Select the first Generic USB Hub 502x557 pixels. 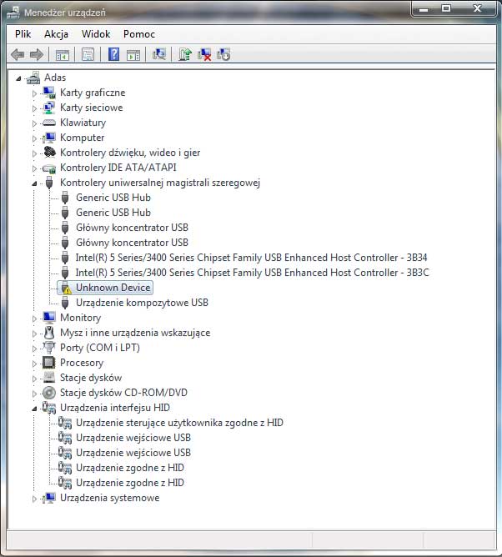coord(113,198)
